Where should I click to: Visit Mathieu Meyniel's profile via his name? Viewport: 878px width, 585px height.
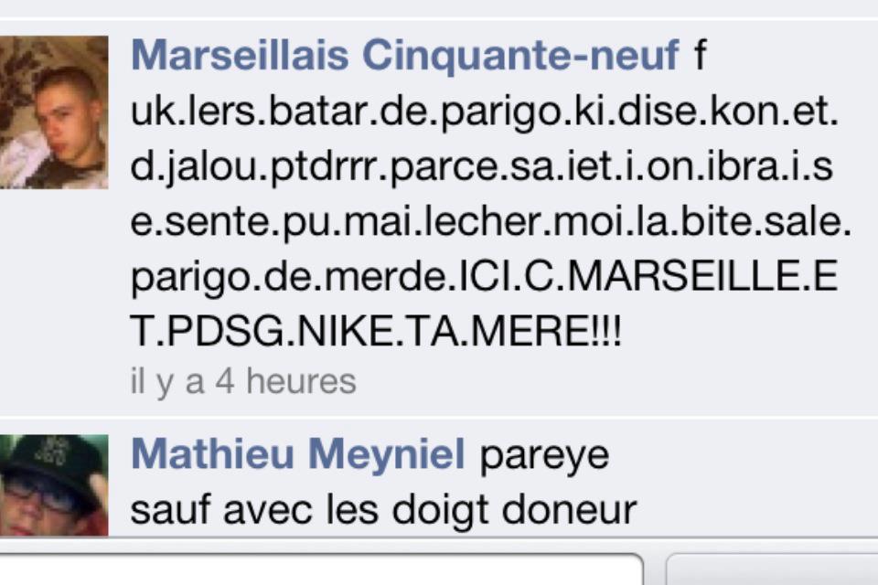[x=297, y=453]
